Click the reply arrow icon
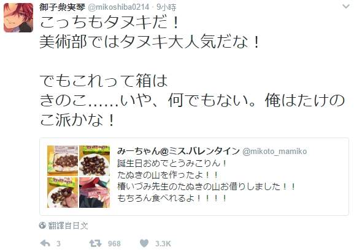This screenshot has width=354, height=250. pos(45,243)
